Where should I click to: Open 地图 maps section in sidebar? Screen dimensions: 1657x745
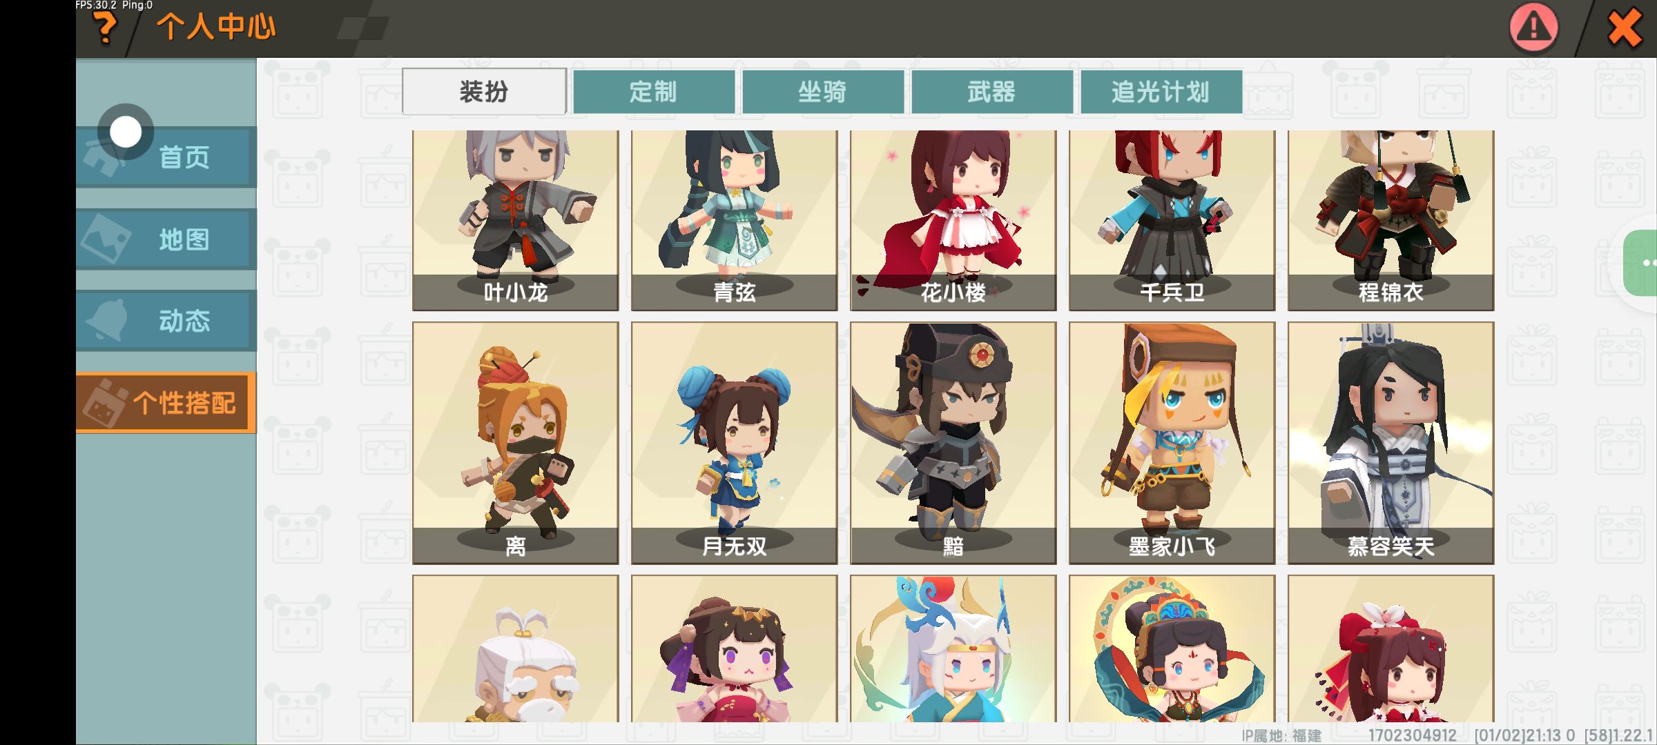click(166, 239)
